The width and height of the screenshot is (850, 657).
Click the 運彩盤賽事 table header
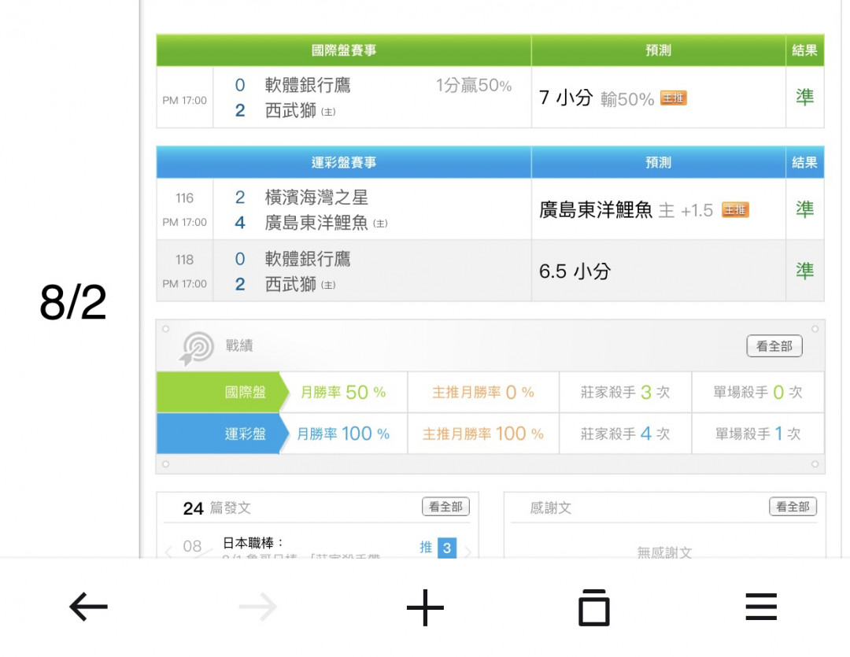pyautogui.click(x=344, y=162)
